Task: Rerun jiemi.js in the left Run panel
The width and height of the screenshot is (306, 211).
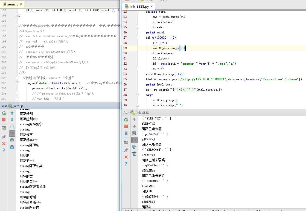Action: (4, 113)
